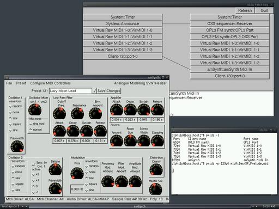Click the Oscillator 2 Detune knob
Viewport: 279px width, 209px height.
pyautogui.click(x=55, y=169)
